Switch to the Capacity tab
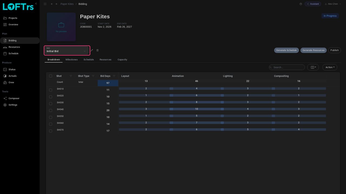 point(122,60)
